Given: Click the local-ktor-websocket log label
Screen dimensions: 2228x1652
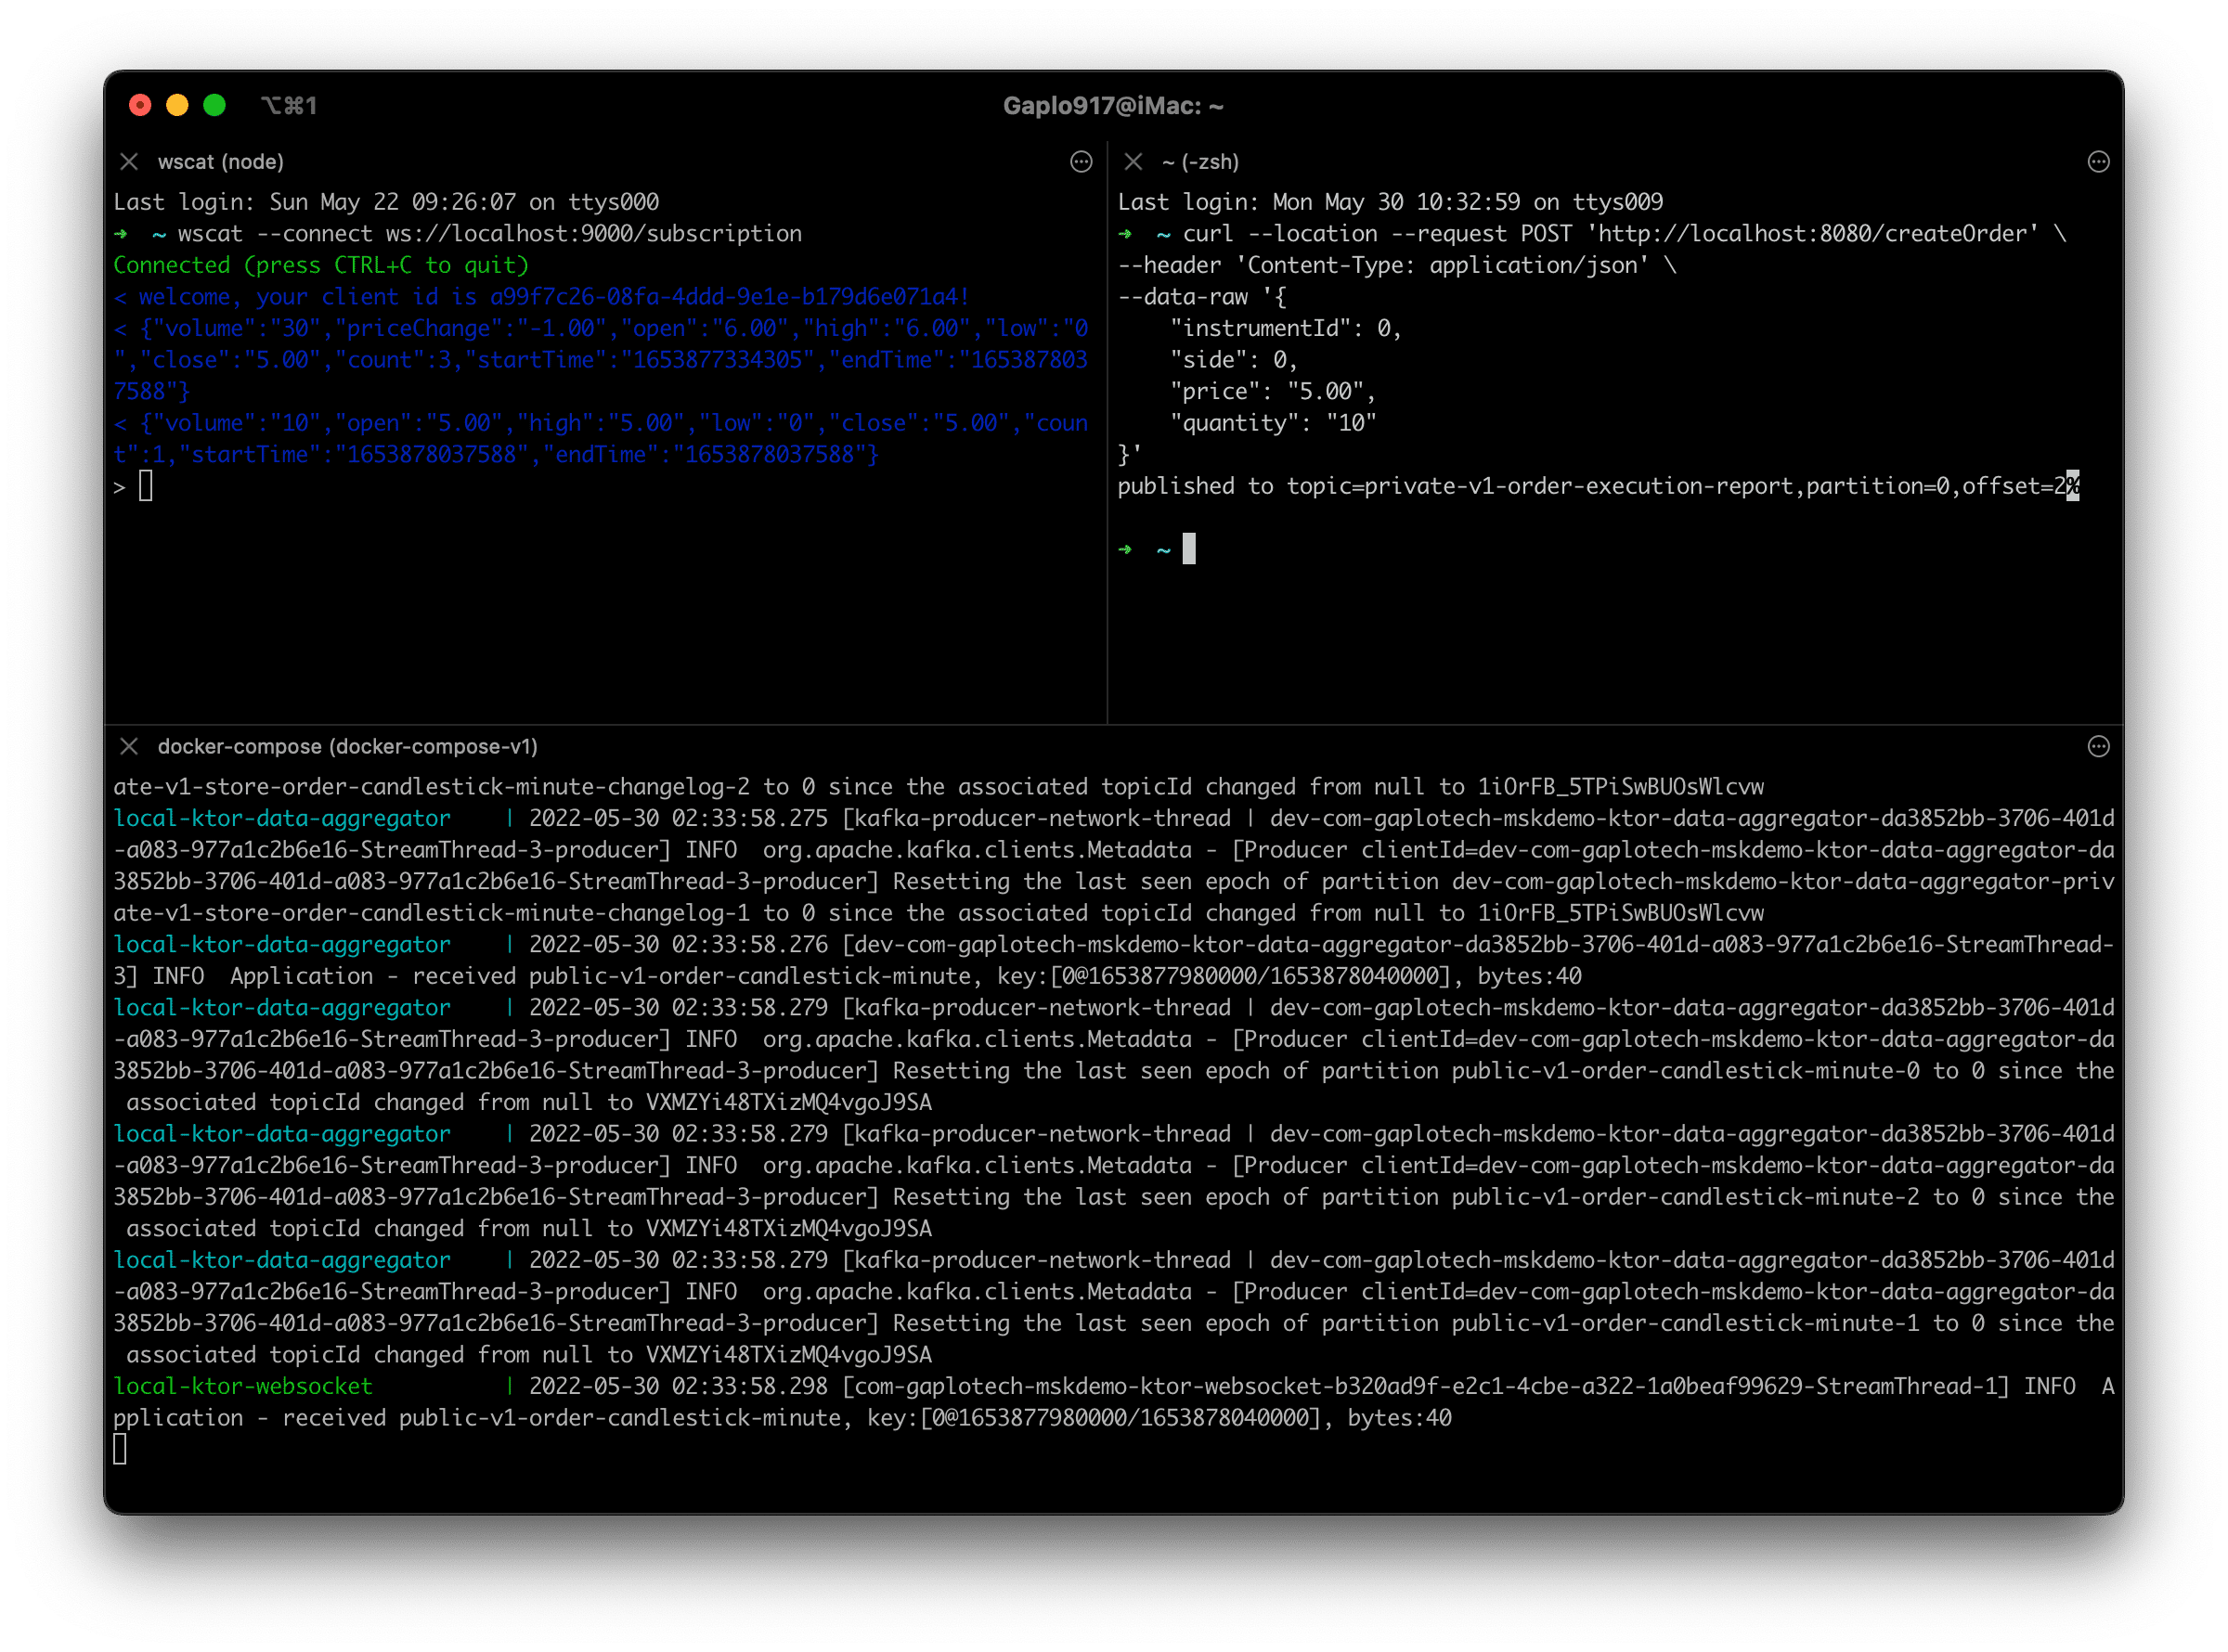Looking at the screenshot, I should pos(243,1386).
